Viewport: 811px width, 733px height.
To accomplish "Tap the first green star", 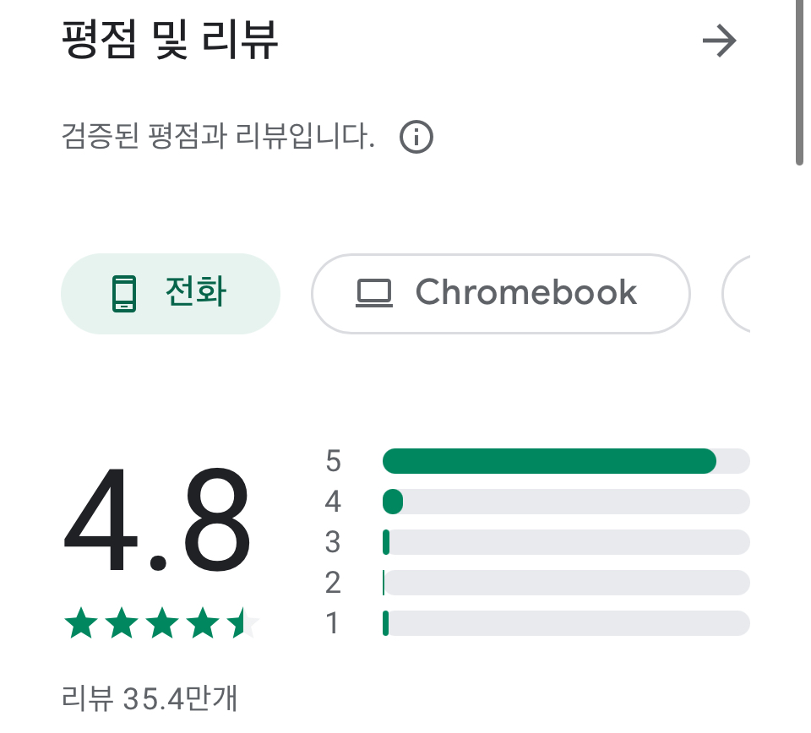I will [x=81, y=623].
